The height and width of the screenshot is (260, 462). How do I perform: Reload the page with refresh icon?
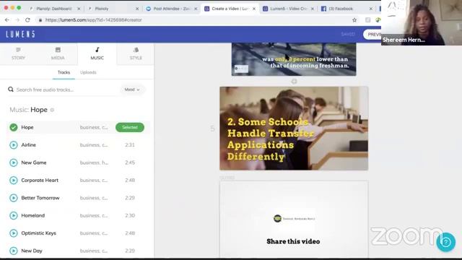[x=27, y=20]
